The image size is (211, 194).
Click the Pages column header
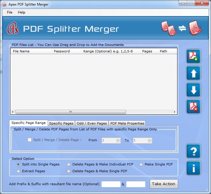(x=149, y=51)
